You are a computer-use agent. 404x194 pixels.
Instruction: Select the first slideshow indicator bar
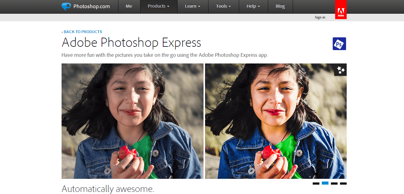[x=316, y=183]
